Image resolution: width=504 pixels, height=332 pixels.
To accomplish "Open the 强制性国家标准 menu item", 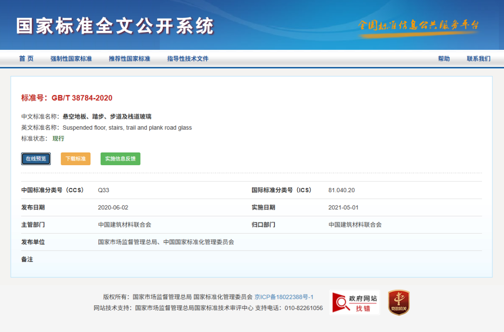I will (71, 59).
